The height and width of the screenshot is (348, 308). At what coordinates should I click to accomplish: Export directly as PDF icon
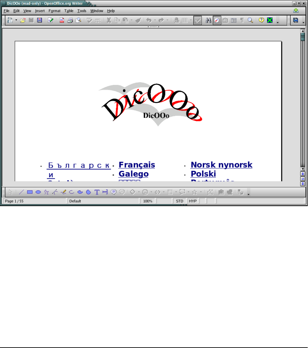pyautogui.click(x=62, y=20)
